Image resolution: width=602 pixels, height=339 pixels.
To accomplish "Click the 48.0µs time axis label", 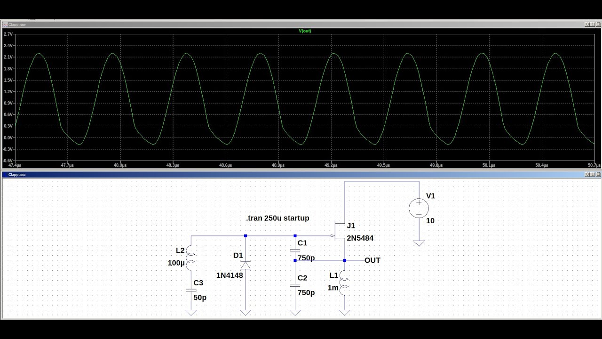I will coord(120,165).
